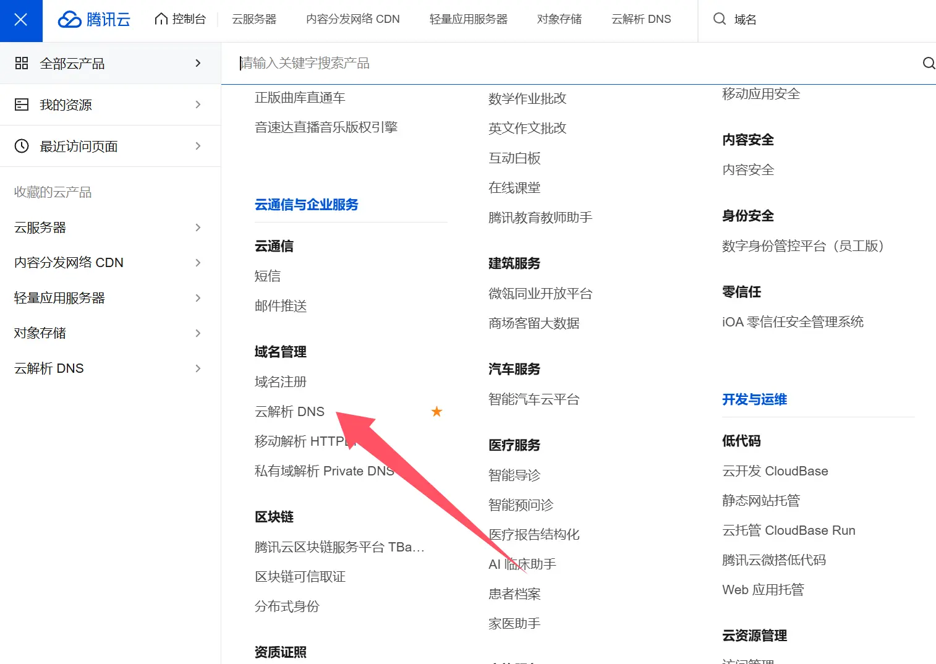Expand 对象存储 arrow in sidebar

pos(198,333)
